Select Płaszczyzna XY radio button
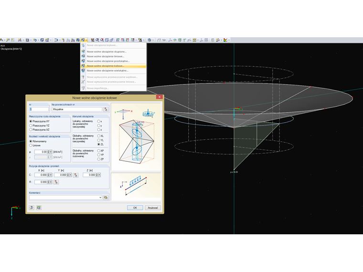The width and height of the screenshot is (363, 272). click(31, 121)
